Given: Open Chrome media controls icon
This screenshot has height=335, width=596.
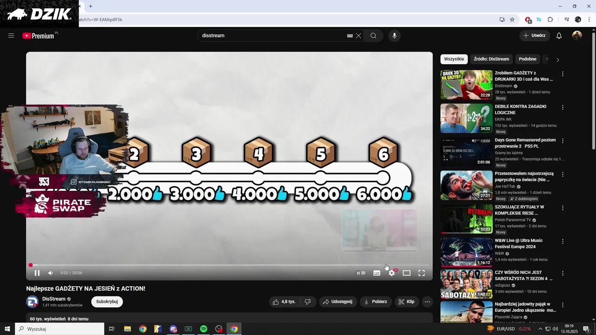Looking at the screenshot, I should pyautogui.click(x=567, y=20).
